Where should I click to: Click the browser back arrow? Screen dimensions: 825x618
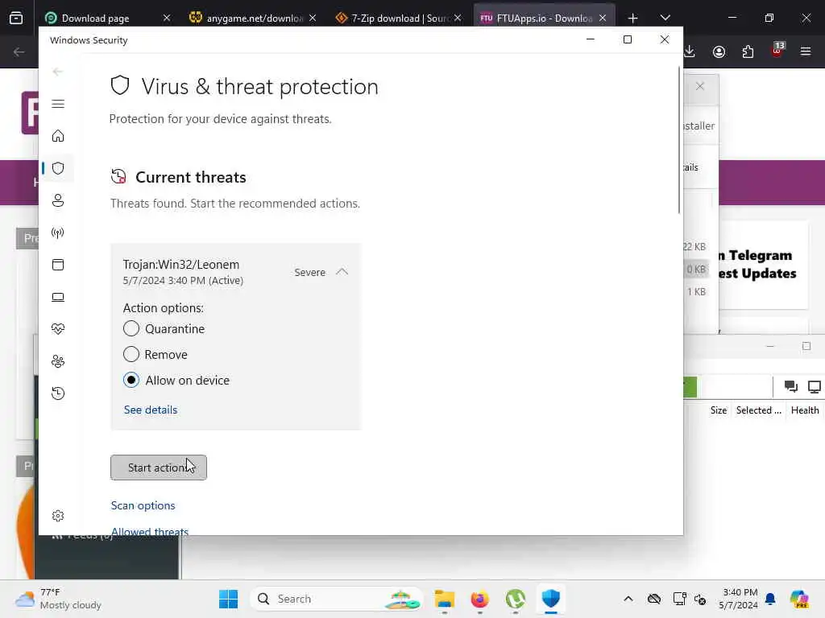click(19, 51)
